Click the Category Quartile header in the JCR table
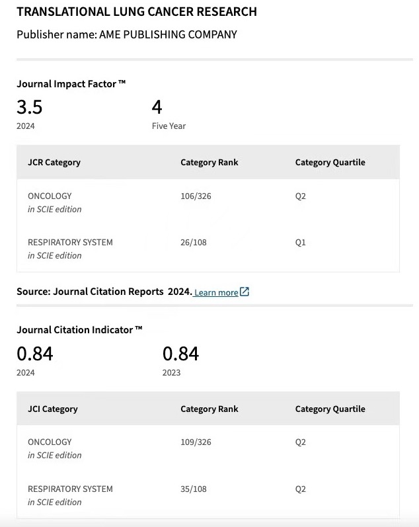The height and width of the screenshot is (527, 419). (x=330, y=162)
